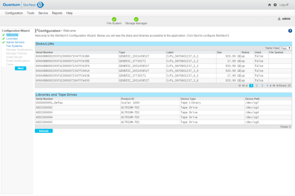Open the header help question icon
Viewport: 295px width, 196px height.
[275, 5]
